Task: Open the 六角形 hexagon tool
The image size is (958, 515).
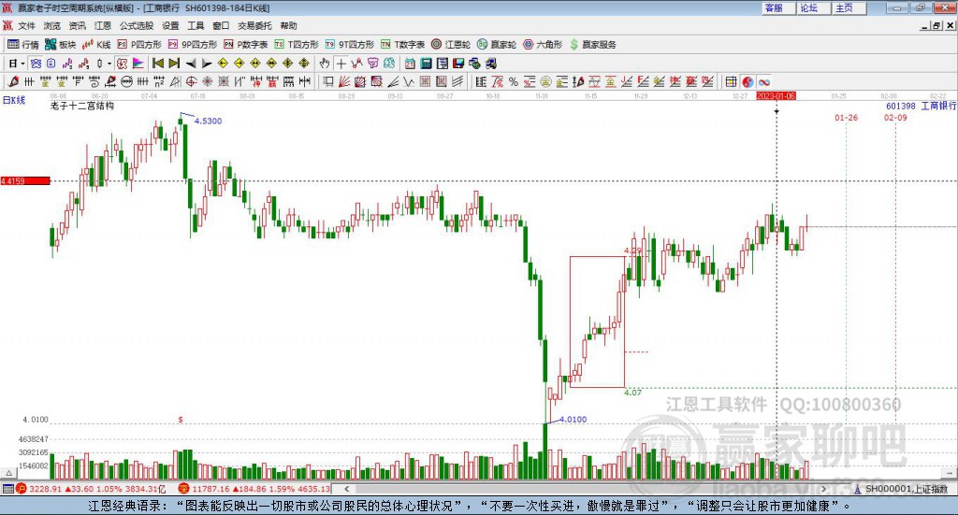Action: point(543,45)
